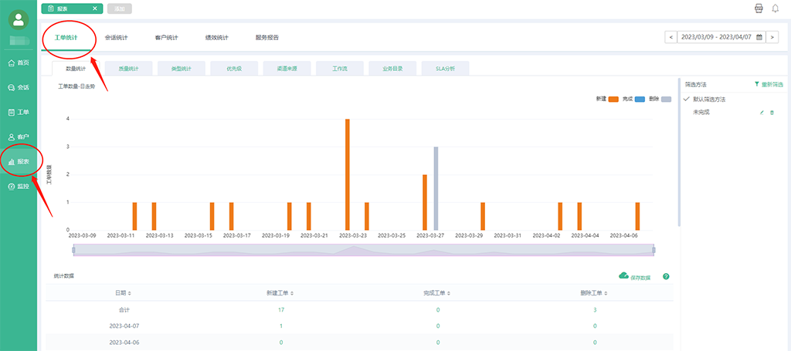This screenshot has height=351, width=791.
Task: Click the total value 3 under 删除工单
Action: click(x=594, y=309)
